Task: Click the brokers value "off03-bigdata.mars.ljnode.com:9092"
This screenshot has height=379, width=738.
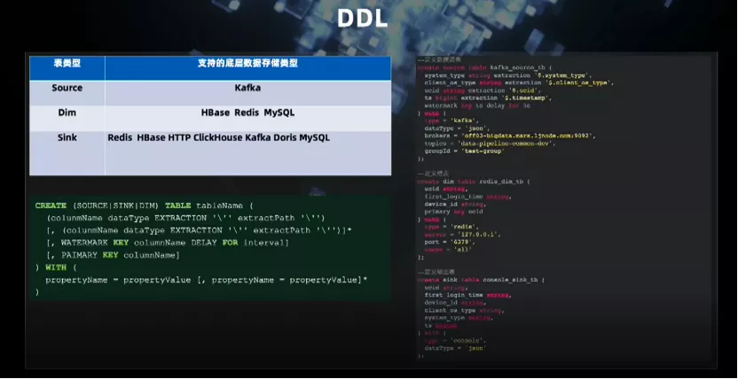Action: (x=528, y=135)
